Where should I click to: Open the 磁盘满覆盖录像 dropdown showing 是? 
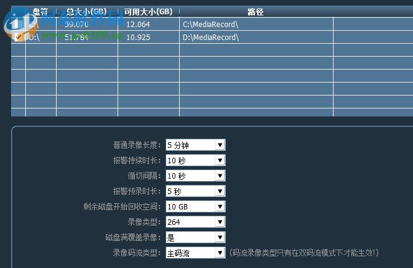click(196, 237)
